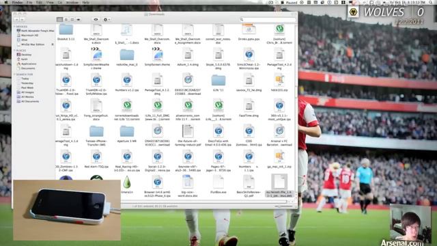Open the Edit menu

[39, 2]
